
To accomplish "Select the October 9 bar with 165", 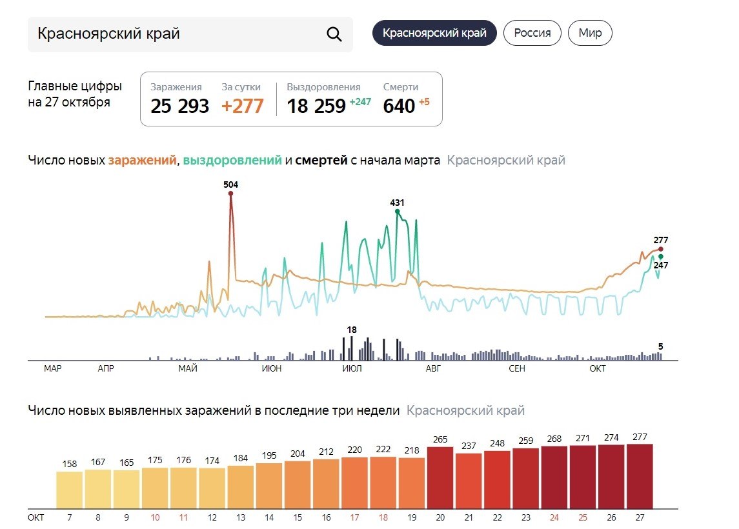I will coord(127,490).
